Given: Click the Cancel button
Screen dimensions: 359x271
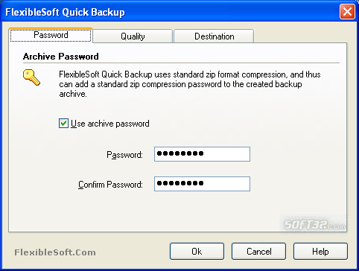Looking at the screenshot, I should (258, 252).
